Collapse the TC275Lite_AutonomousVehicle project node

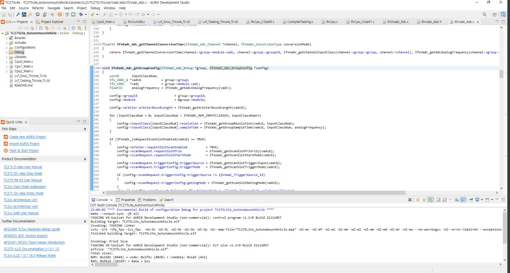tap(3, 33)
